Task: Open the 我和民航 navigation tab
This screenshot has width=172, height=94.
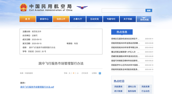Action: coord(144,19)
